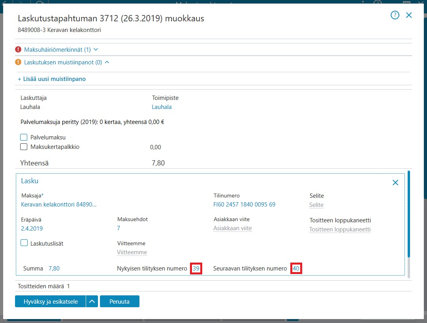Check the Laskutuslisät checkbox
This screenshot has height=323, width=427.
coord(24,243)
